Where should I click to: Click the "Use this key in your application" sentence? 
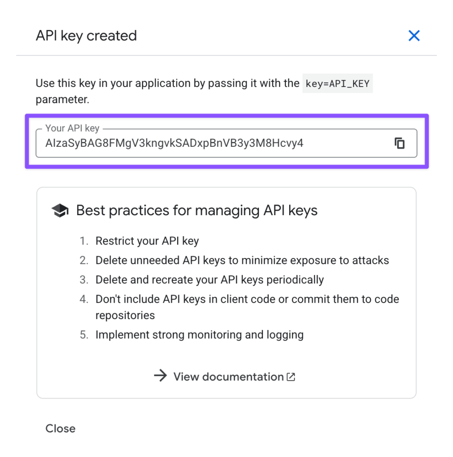167,83
